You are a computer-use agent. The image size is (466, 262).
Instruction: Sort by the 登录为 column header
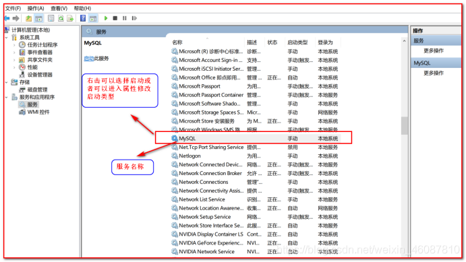pyautogui.click(x=326, y=42)
